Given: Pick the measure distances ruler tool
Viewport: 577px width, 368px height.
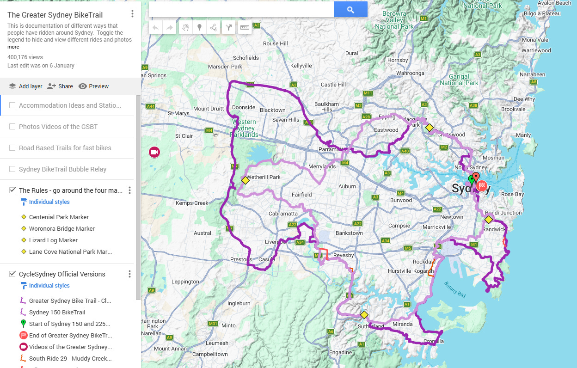Looking at the screenshot, I should (245, 28).
